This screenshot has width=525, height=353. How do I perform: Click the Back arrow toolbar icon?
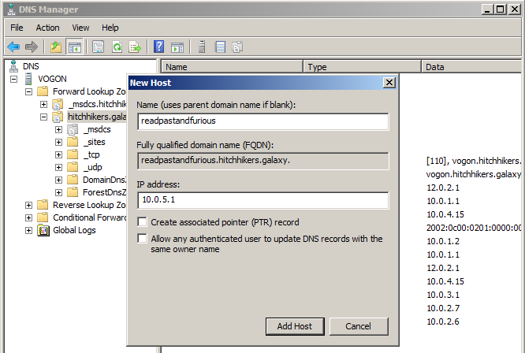tap(13, 47)
